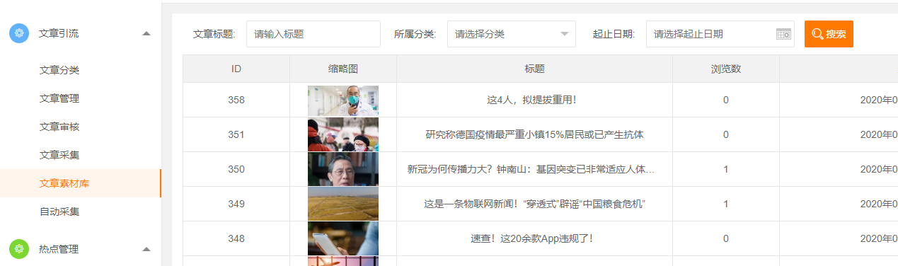Click the 起止日期 date range field
Viewport: 898px width, 266px height.
(x=720, y=34)
